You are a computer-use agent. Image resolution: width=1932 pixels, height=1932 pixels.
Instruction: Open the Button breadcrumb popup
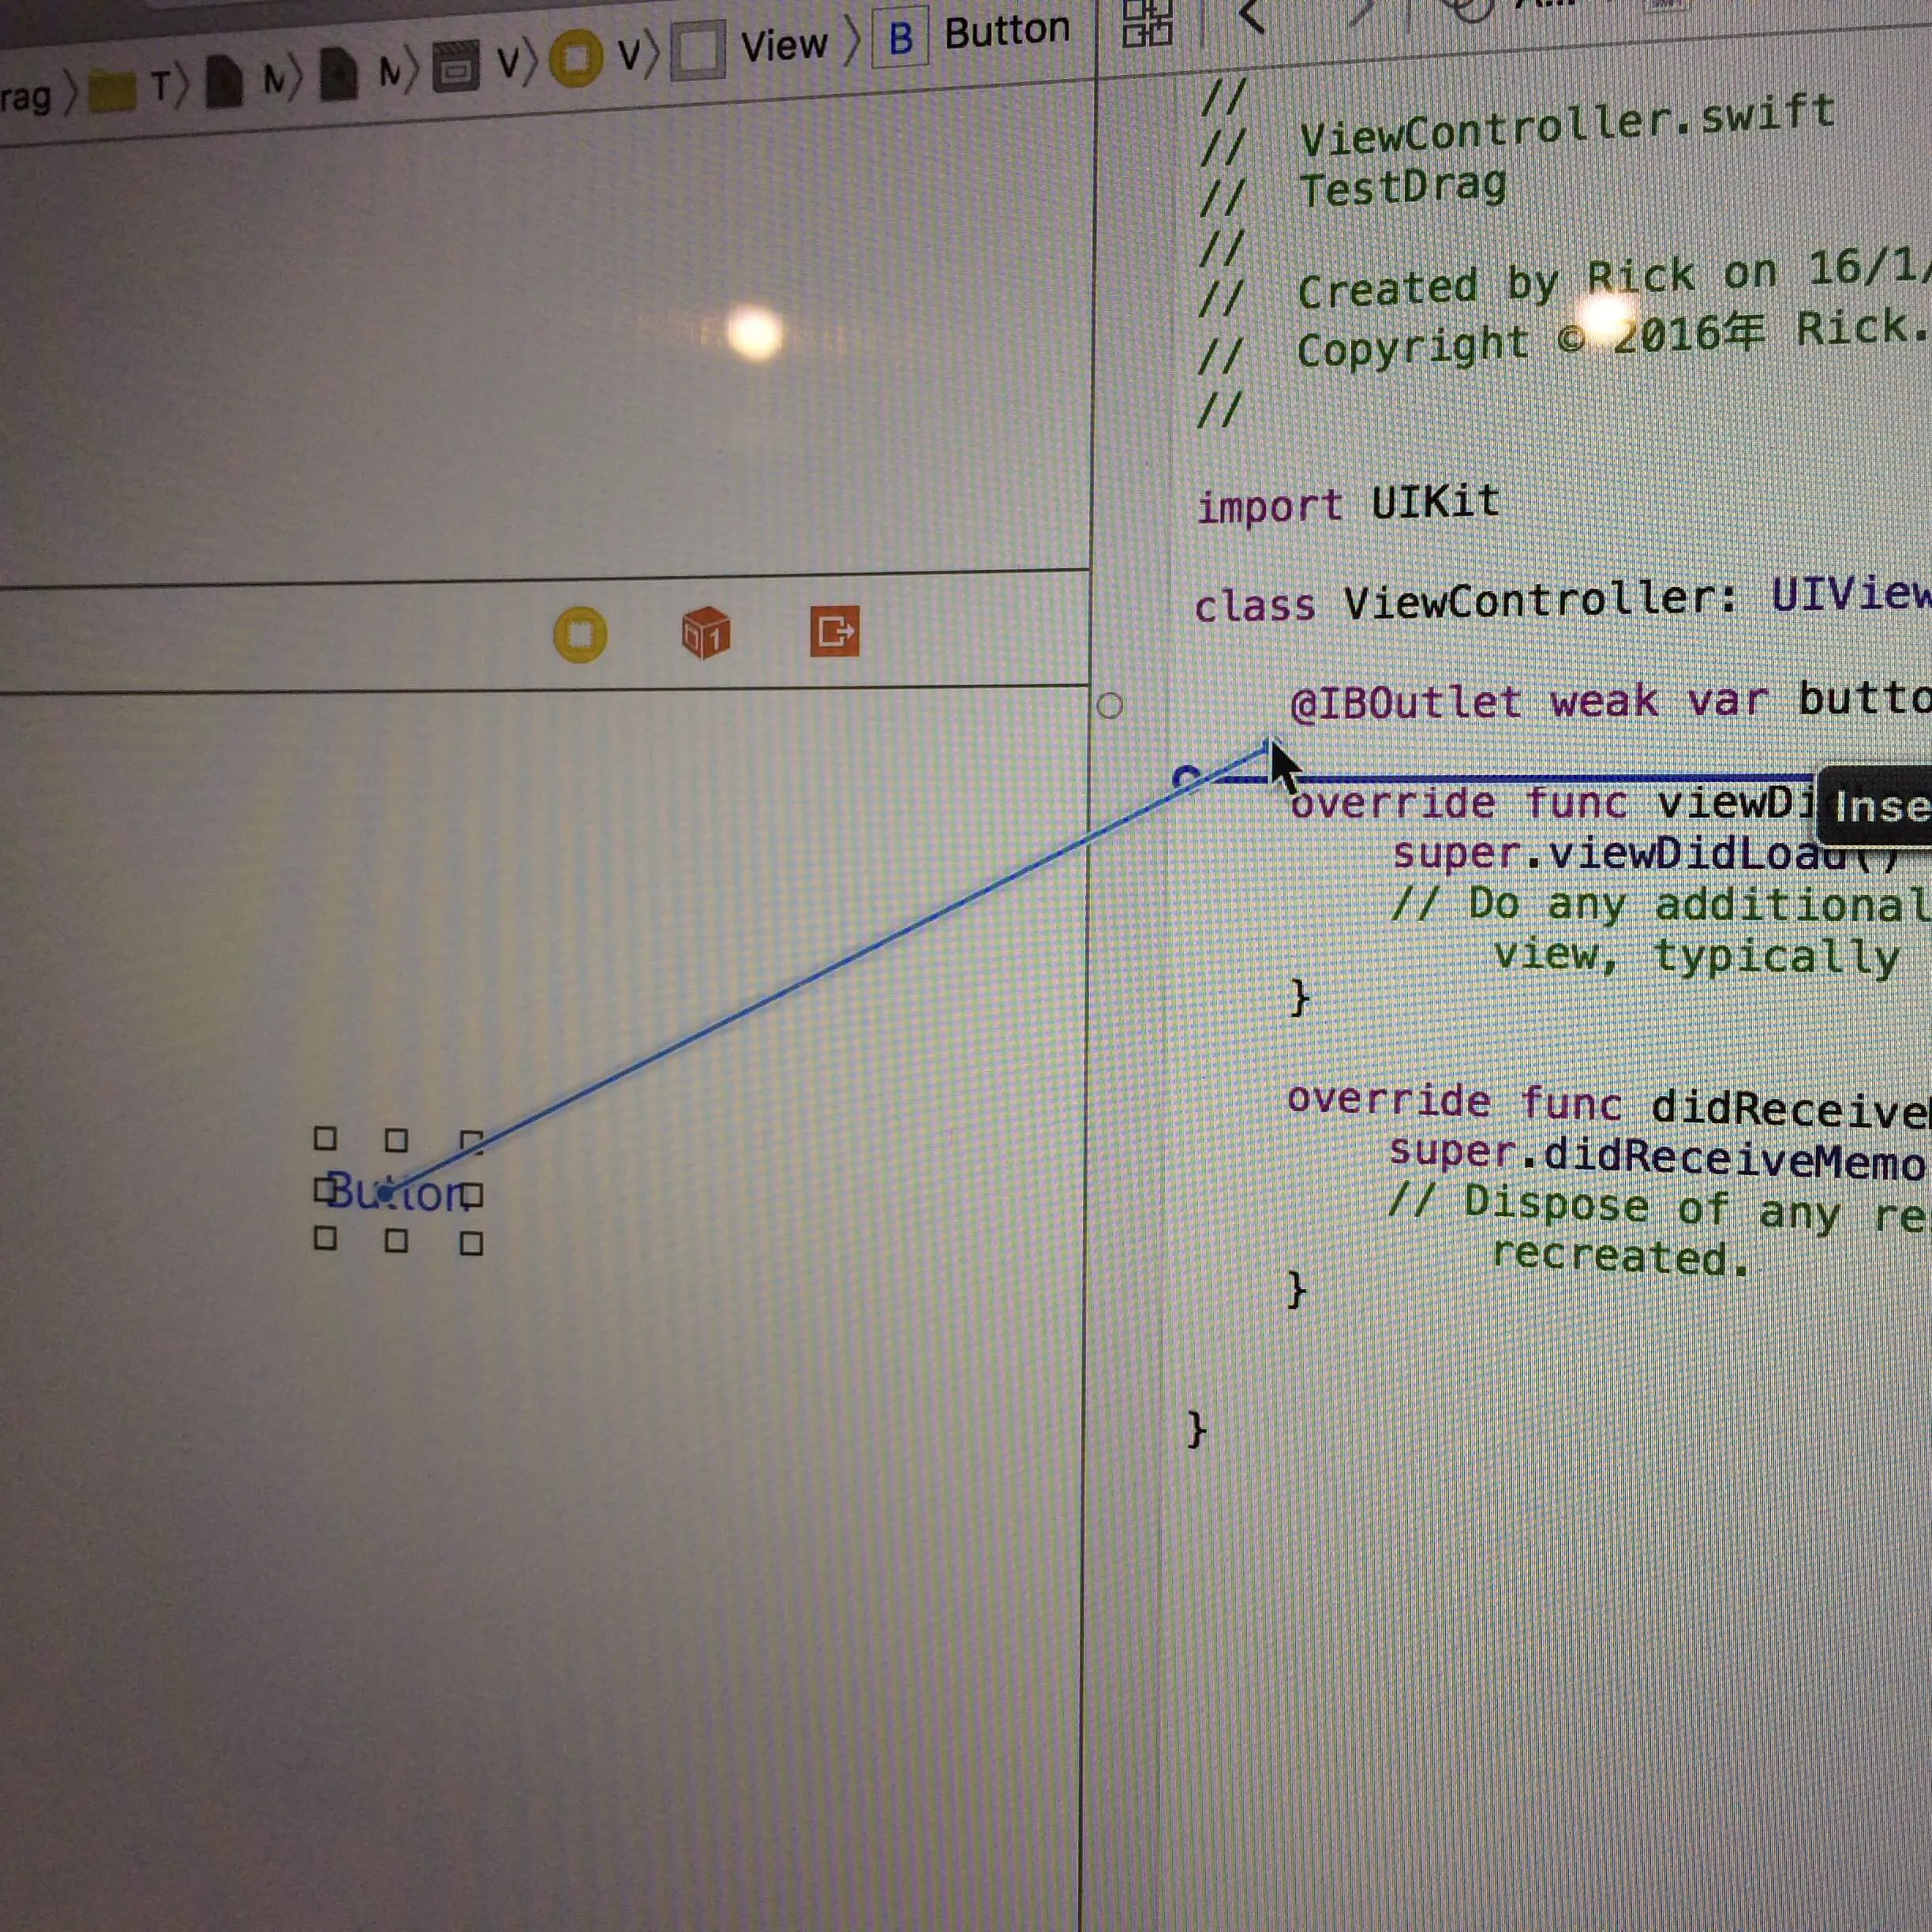[x=1006, y=31]
